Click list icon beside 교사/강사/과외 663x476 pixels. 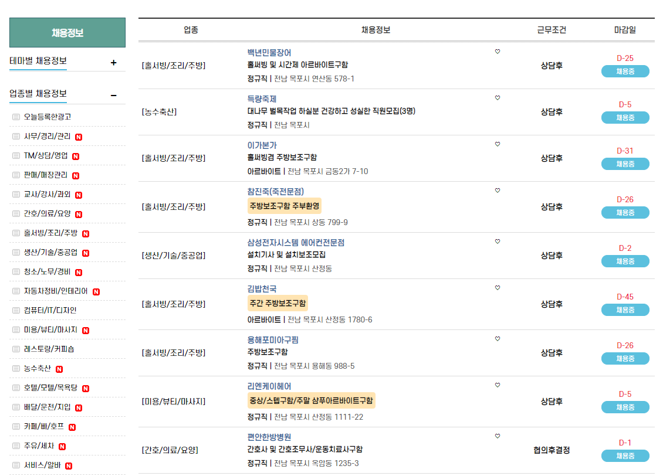[x=16, y=194]
